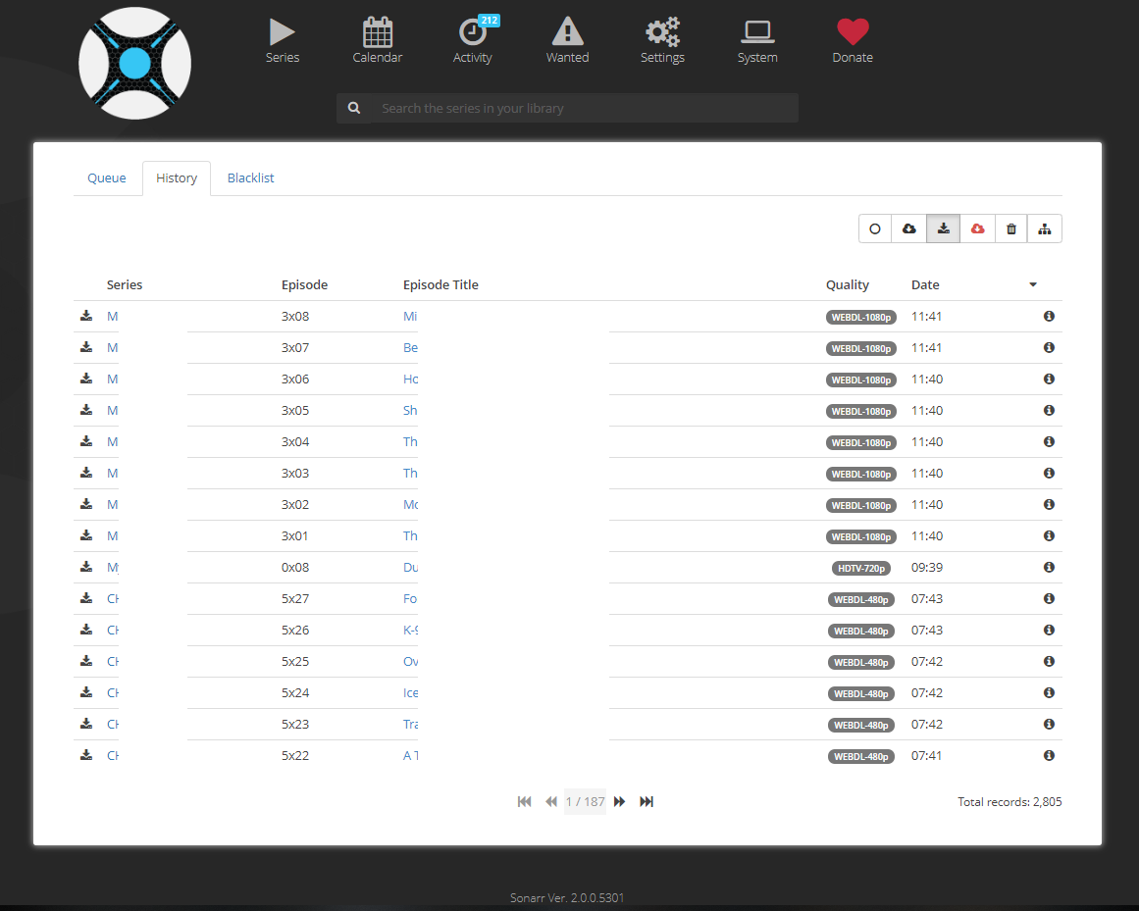1139x911 pixels.
Task: Show details for episode 3x07
Action: [x=1049, y=347]
